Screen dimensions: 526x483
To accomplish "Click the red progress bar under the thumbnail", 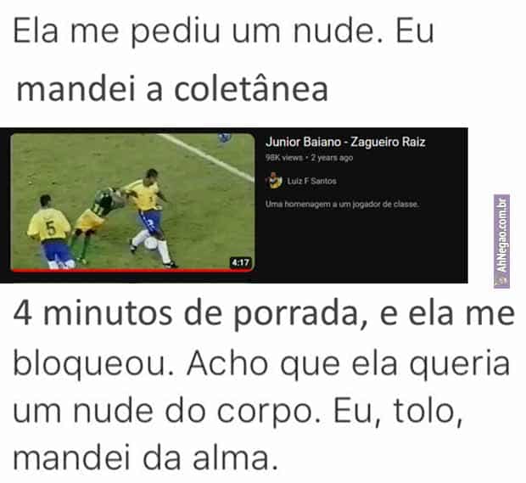I will (132, 270).
